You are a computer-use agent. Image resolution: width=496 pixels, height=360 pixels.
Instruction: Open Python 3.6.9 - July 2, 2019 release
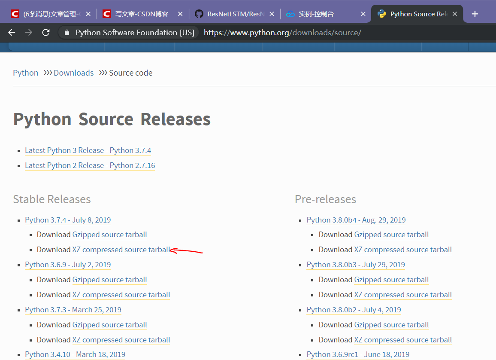(68, 265)
